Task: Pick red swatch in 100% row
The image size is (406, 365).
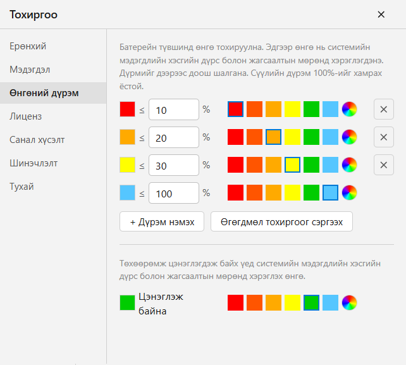Action: coord(235,193)
